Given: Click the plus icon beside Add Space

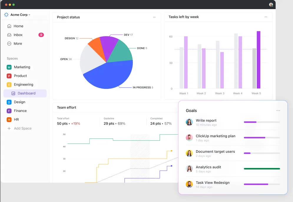Looking at the screenshot, I should pyautogui.click(x=9, y=128).
